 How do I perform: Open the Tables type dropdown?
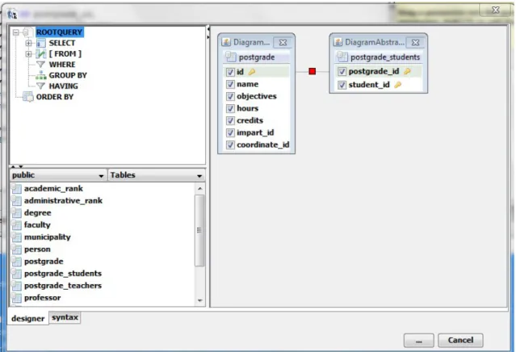[157, 175]
